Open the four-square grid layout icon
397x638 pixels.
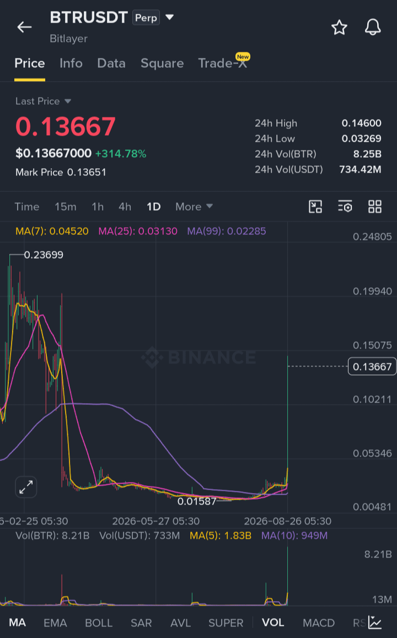[374, 207]
